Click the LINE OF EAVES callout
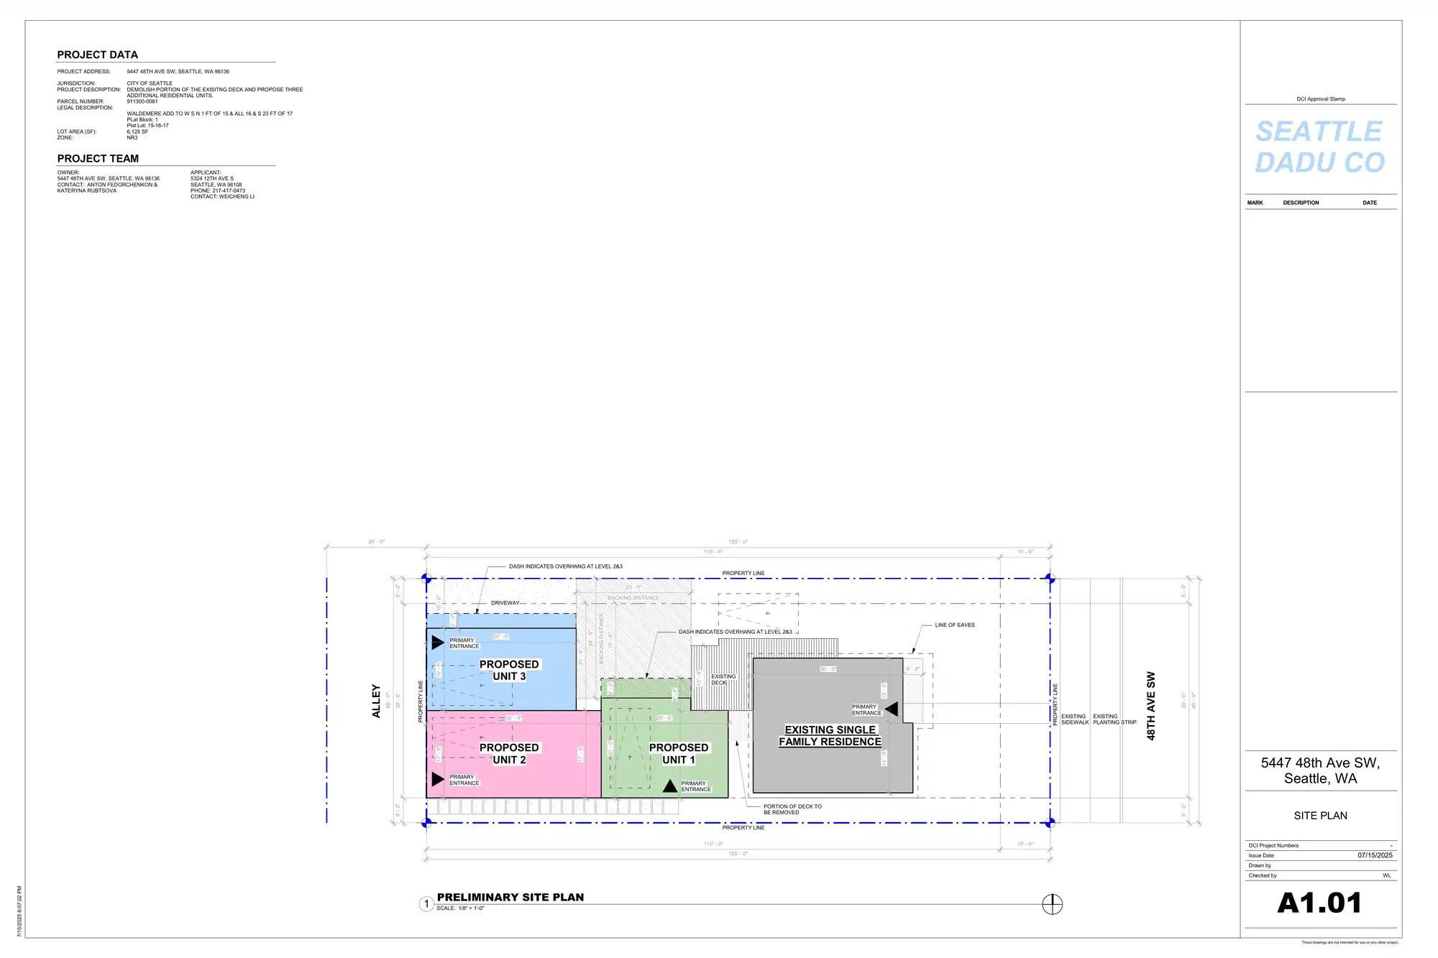 click(955, 625)
